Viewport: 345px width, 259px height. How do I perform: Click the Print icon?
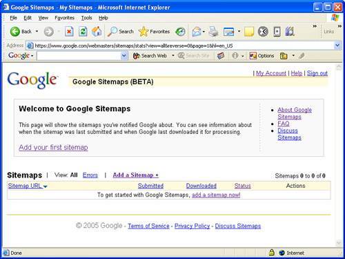[x=213, y=32]
